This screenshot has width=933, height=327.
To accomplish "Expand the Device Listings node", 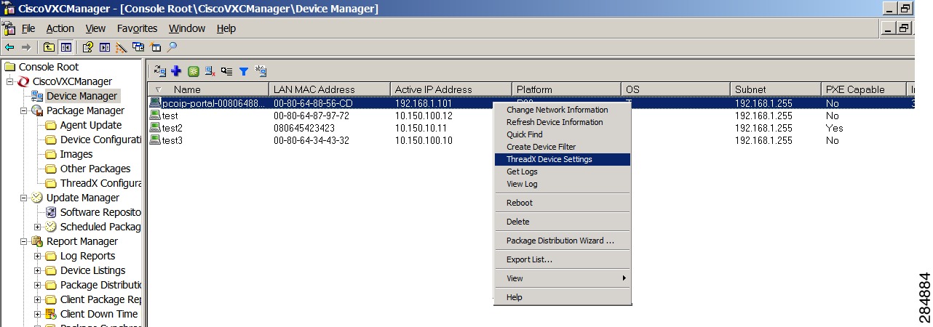I will click(x=38, y=270).
